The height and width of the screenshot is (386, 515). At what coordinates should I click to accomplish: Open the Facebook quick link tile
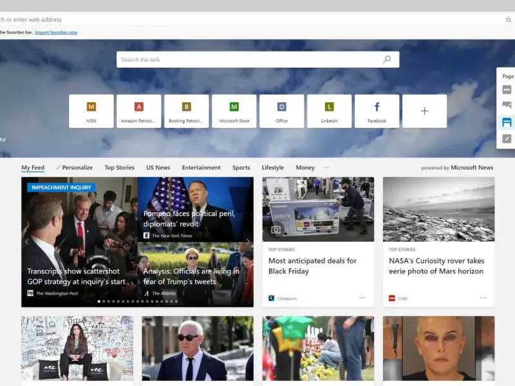[377, 111]
